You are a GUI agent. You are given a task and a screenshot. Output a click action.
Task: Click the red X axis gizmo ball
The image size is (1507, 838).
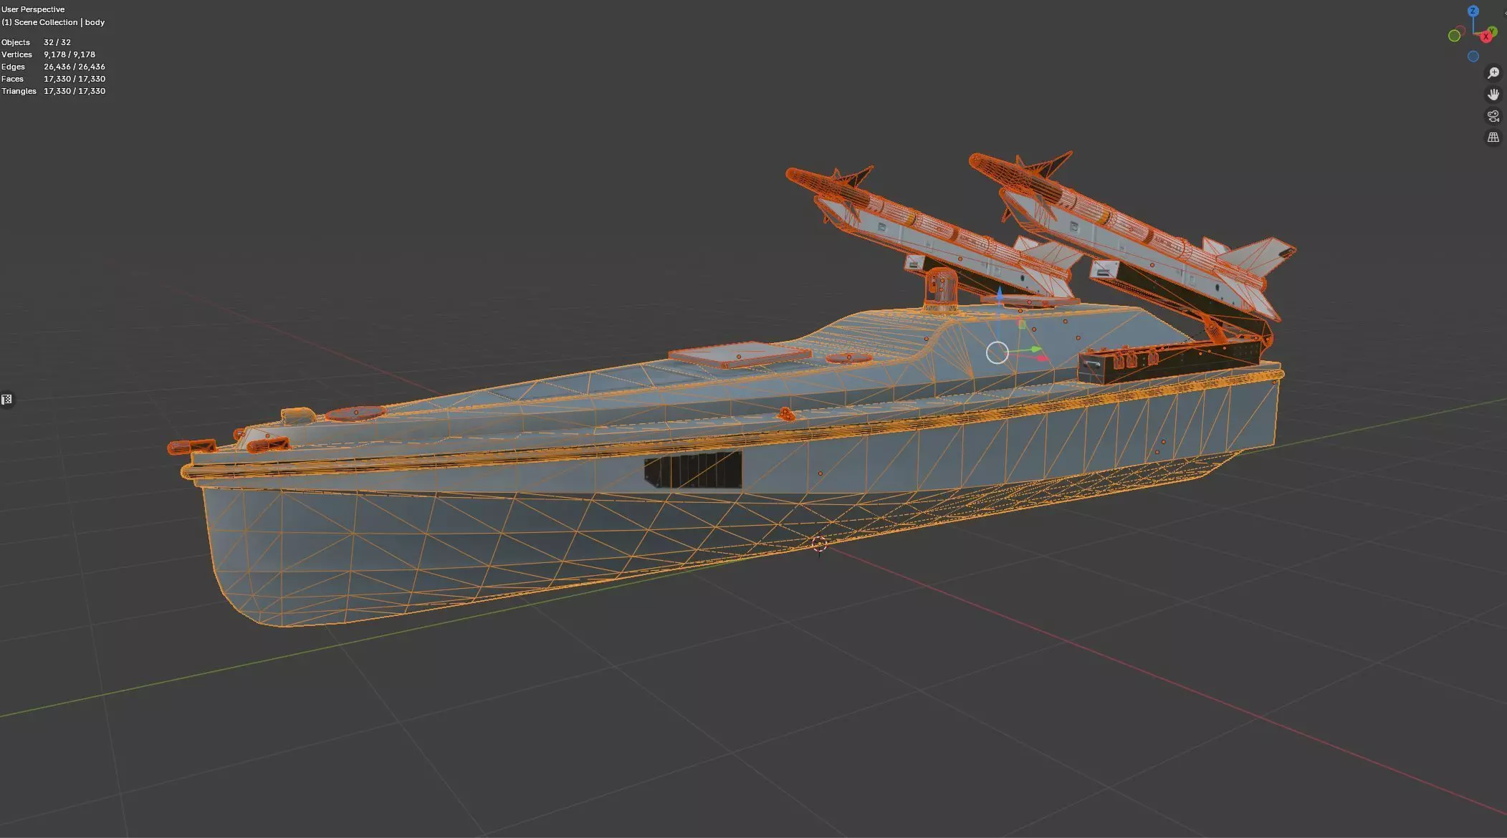(1487, 35)
